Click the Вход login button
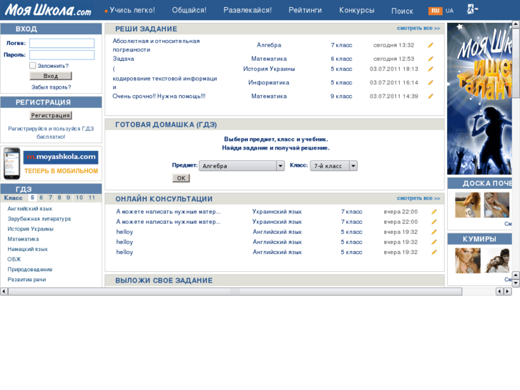The height and width of the screenshot is (390, 520). [x=51, y=76]
